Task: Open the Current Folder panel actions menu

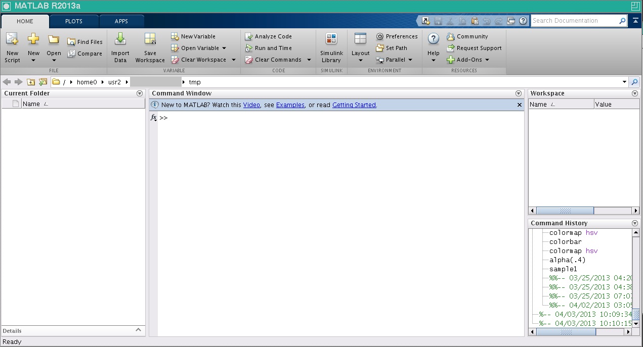Action: (140, 93)
